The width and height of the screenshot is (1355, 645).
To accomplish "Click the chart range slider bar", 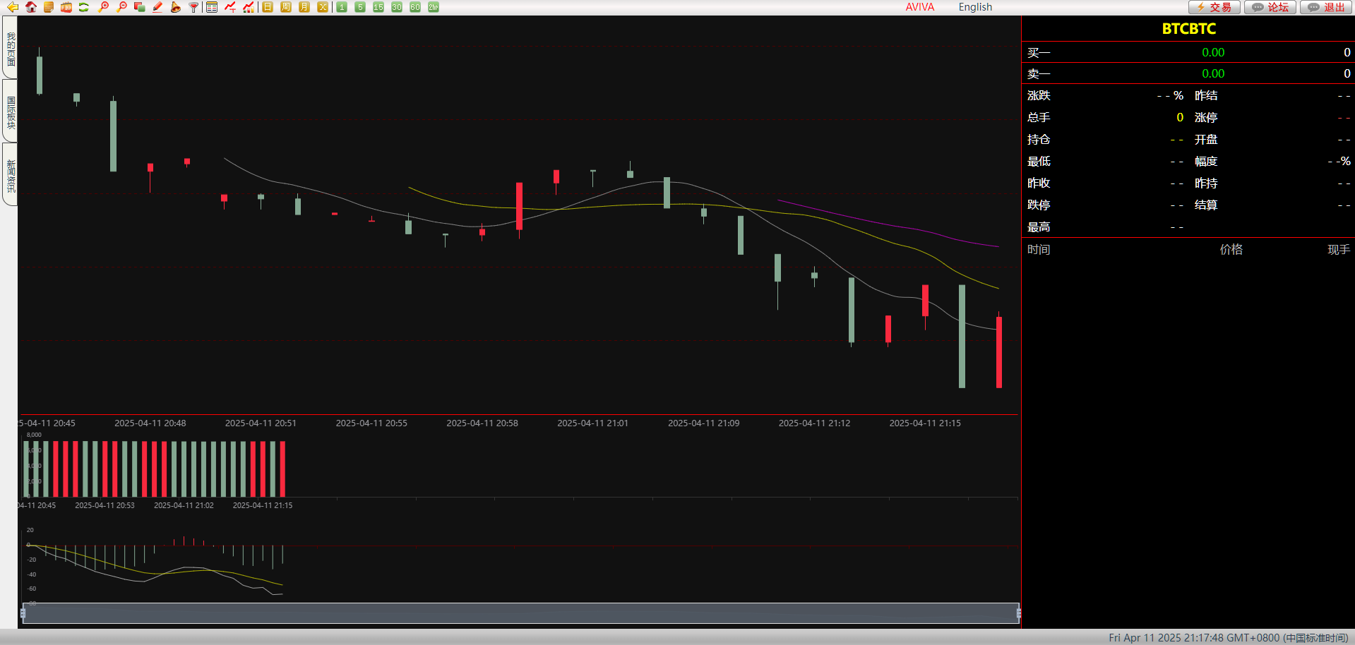I will 520,613.
